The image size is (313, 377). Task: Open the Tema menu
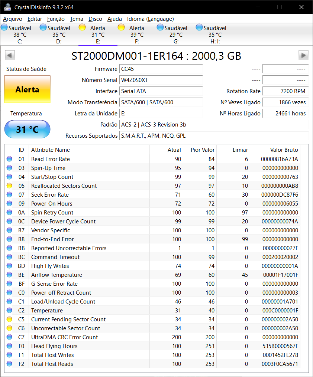[x=76, y=19]
